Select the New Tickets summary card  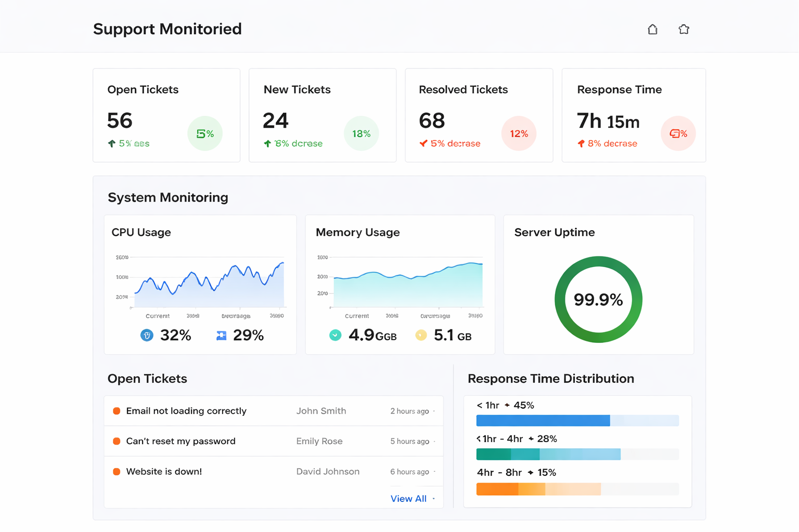[323, 115]
